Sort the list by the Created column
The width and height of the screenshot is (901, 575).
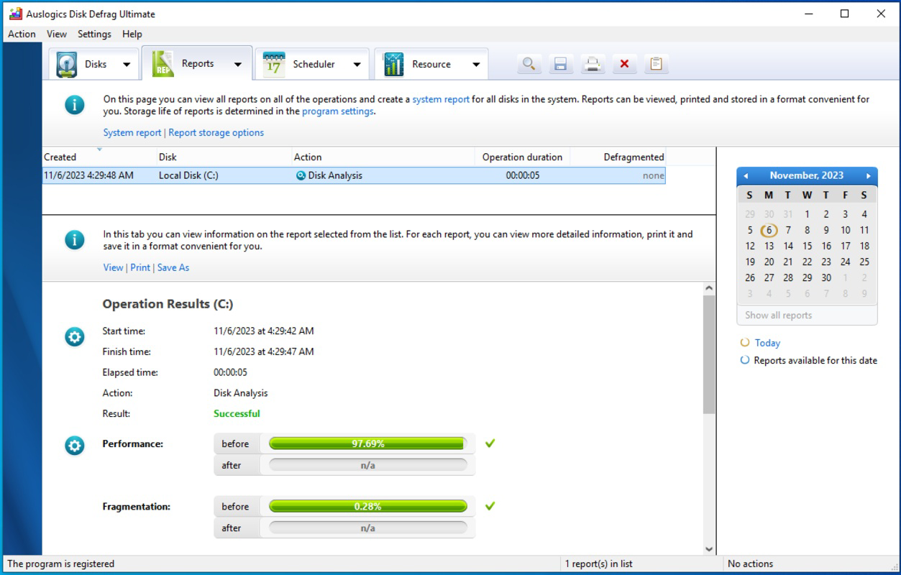coord(99,157)
